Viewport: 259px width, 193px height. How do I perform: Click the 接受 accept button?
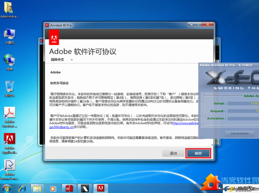click(198, 153)
